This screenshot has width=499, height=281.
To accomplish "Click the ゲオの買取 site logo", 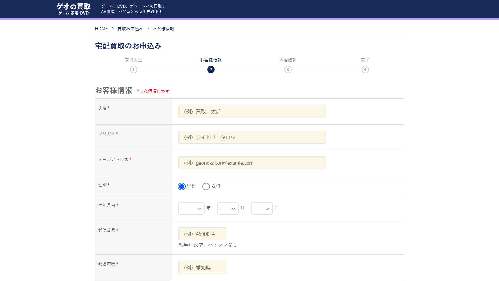I will pos(73,9).
